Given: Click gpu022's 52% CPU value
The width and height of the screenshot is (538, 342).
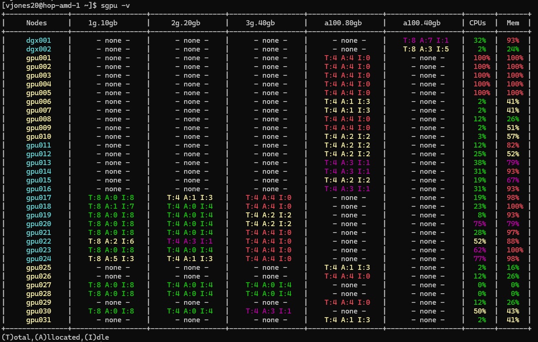Looking at the screenshot, I should click(480, 242).
